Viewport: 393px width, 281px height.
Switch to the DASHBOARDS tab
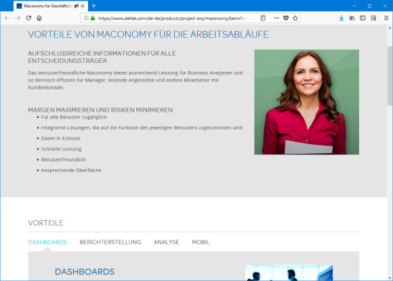47,242
